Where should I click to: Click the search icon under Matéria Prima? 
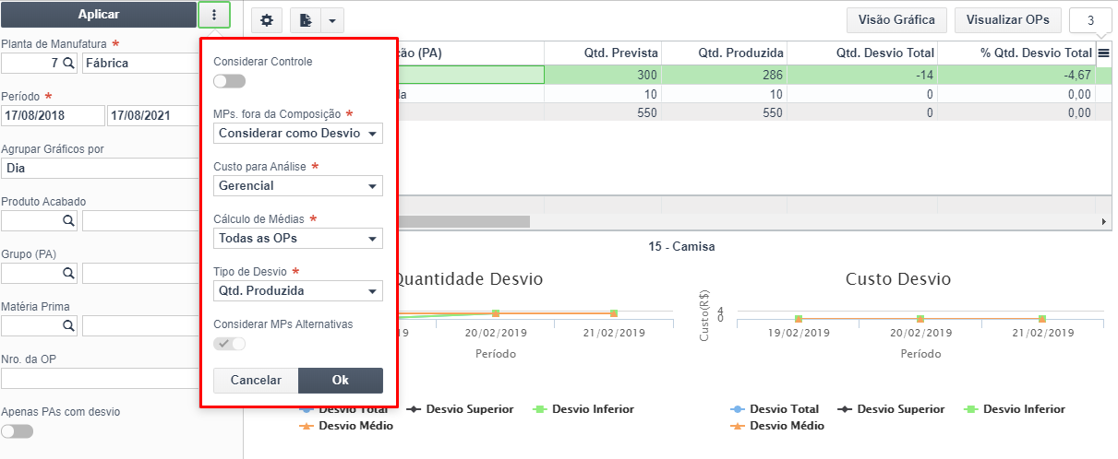(x=68, y=325)
